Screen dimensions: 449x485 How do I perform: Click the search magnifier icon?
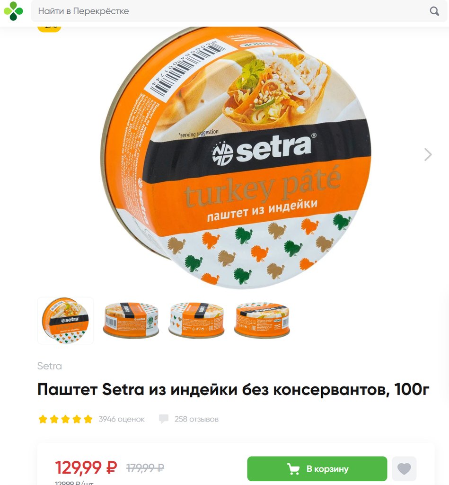[x=434, y=11]
